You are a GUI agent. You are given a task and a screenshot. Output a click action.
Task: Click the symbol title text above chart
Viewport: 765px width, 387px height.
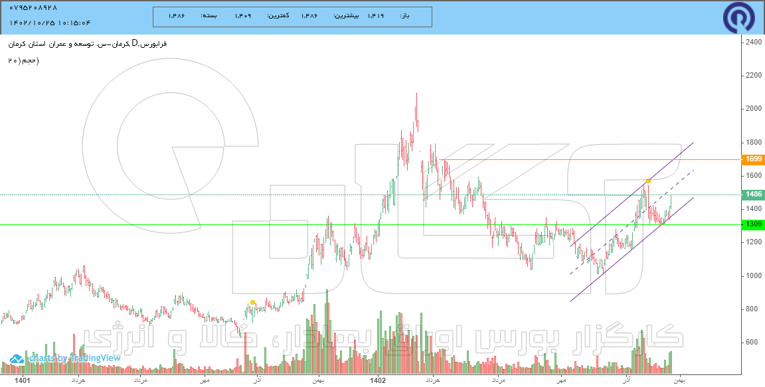[x=87, y=44]
